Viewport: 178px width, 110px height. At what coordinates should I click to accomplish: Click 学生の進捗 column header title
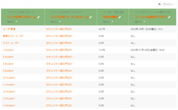point(110,17)
